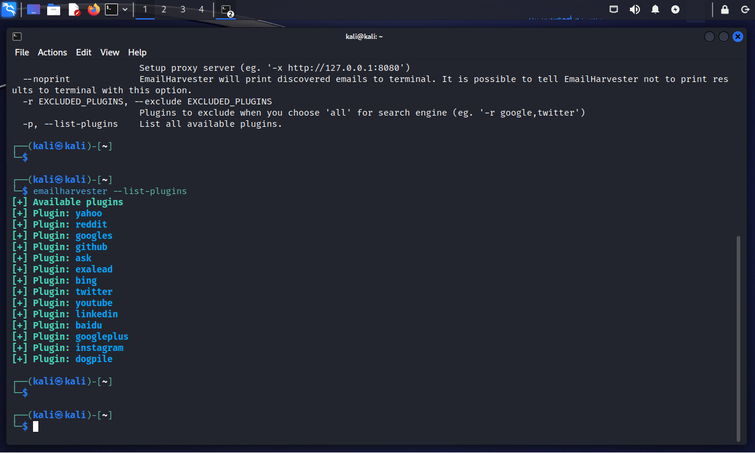The height and width of the screenshot is (453, 755).
Task: Launch the text editor panel icon
Action: [74, 9]
